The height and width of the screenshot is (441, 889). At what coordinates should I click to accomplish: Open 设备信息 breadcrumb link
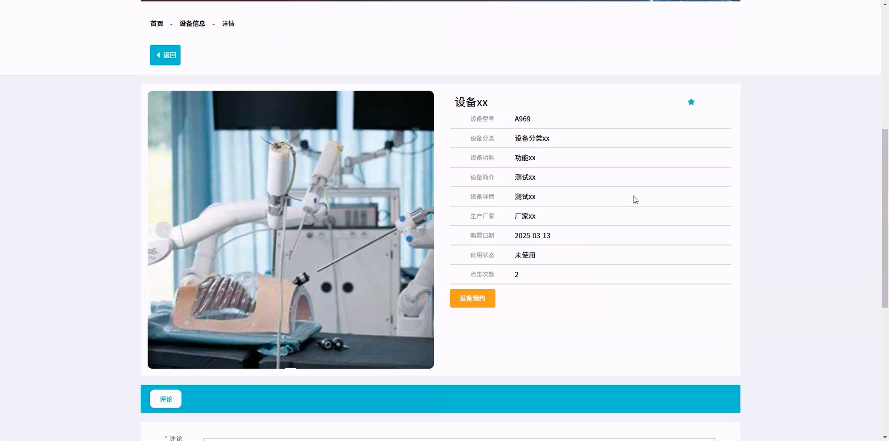(x=192, y=24)
